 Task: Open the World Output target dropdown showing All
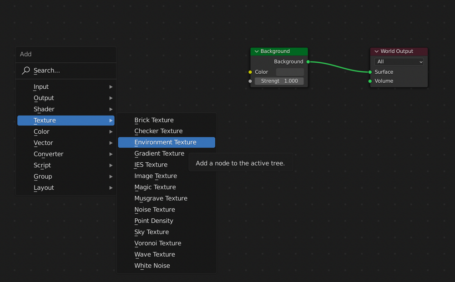point(399,62)
